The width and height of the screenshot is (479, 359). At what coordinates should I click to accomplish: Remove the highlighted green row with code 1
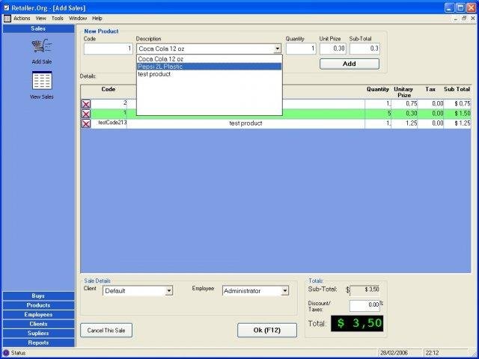[86, 114]
